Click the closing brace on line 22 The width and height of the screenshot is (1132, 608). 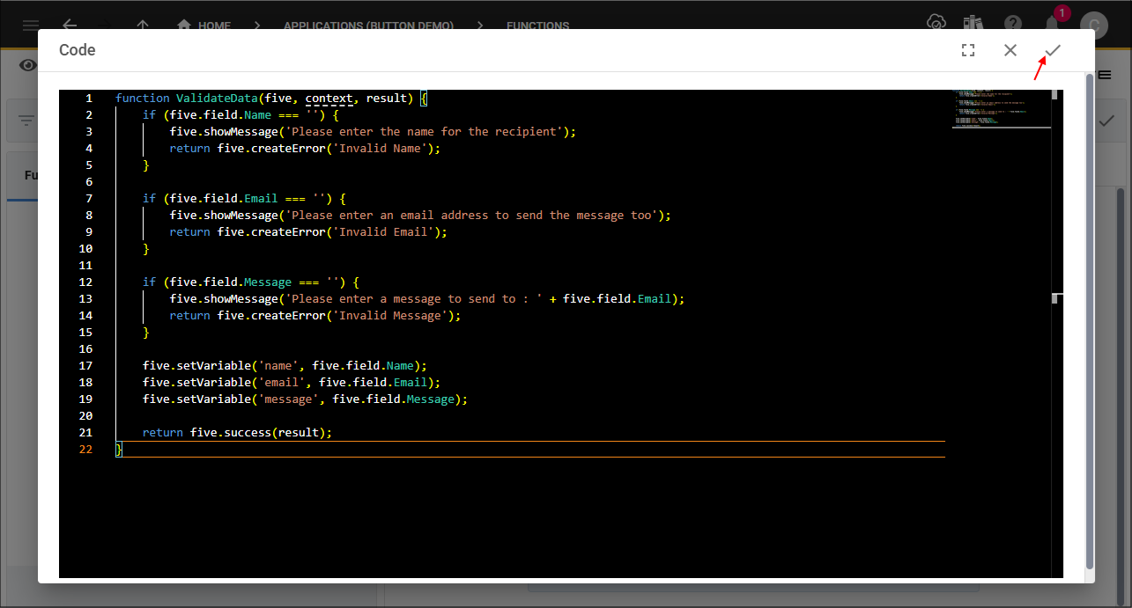tap(119, 450)
